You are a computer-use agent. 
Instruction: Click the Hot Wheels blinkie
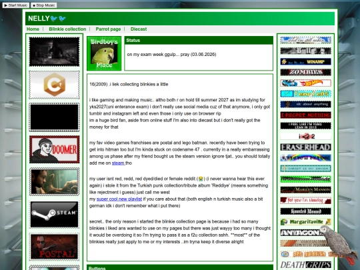click(305, 83)
